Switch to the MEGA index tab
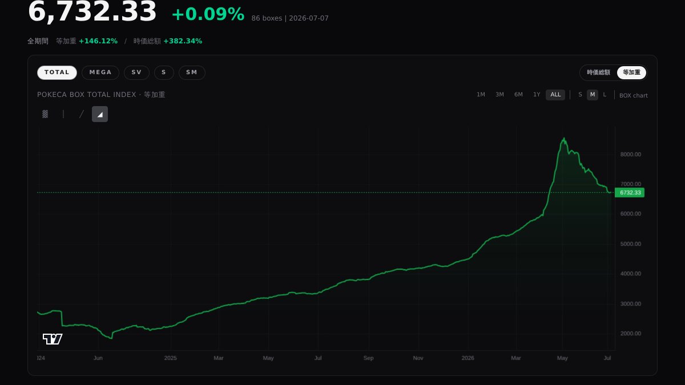Image resolution: width=685 pixels, height=385 pixels. coord(100,72)
